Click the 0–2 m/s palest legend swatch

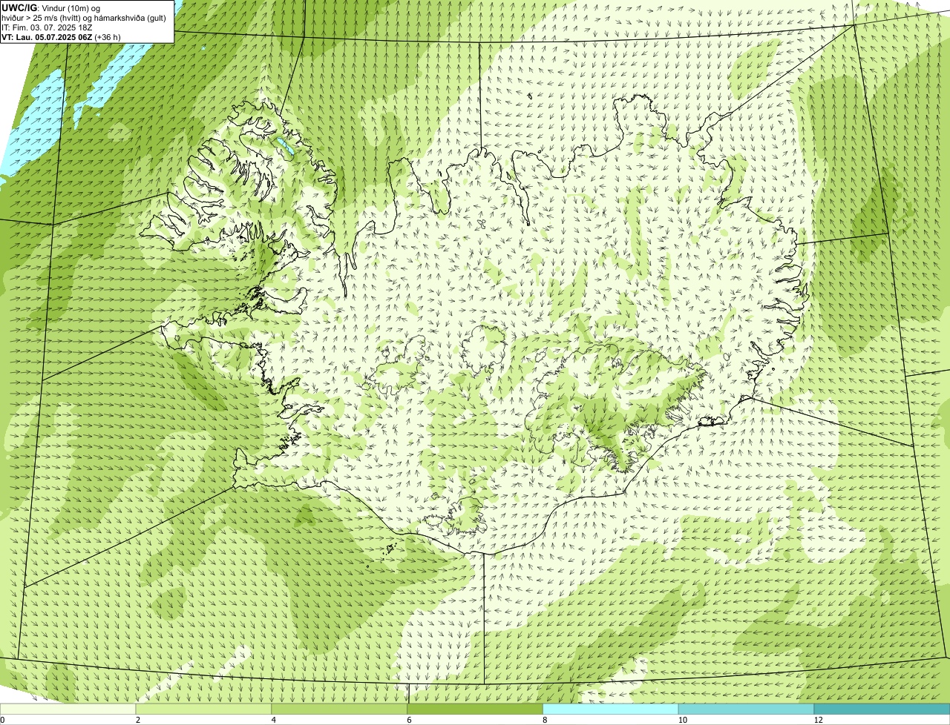pos(68,709)
